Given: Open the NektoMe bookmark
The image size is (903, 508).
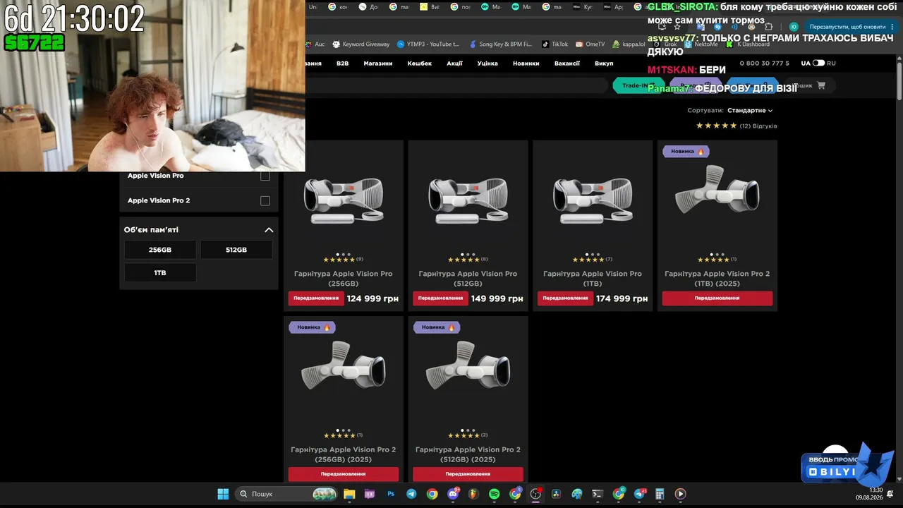Looking at the screenshot, I should pyautogui.click(x=701, y=44).
